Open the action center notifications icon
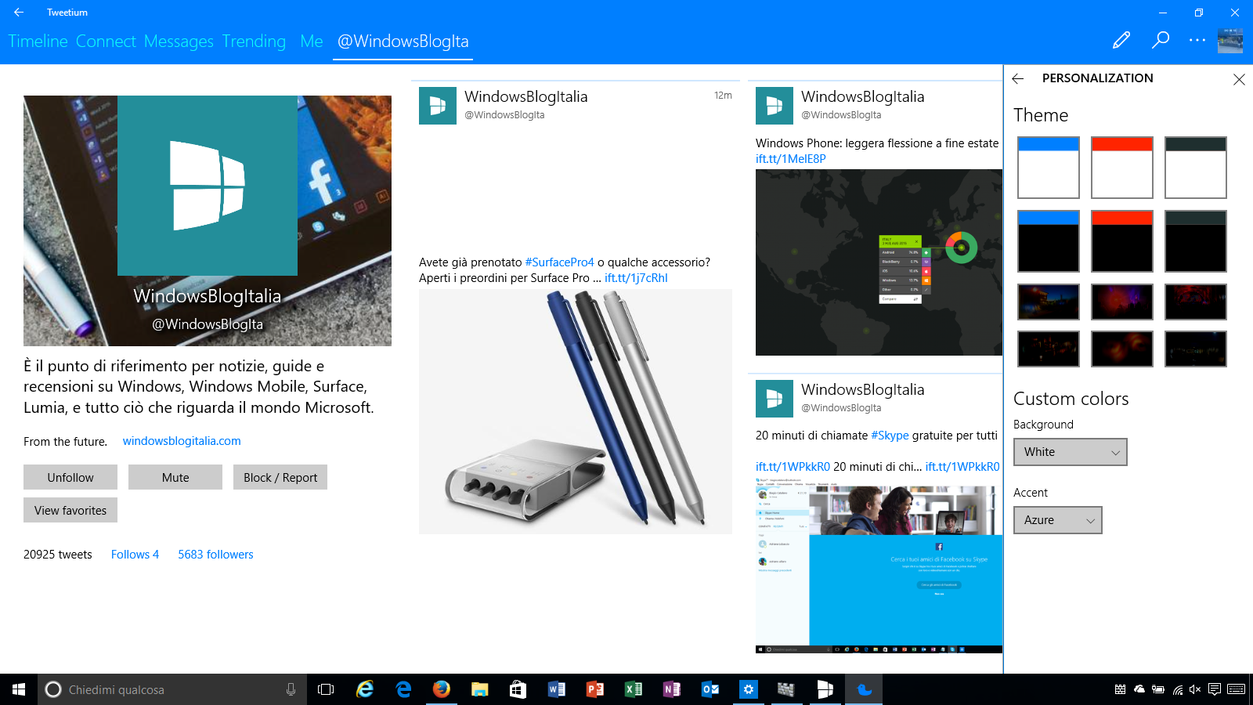 (x=1214, y=689)
